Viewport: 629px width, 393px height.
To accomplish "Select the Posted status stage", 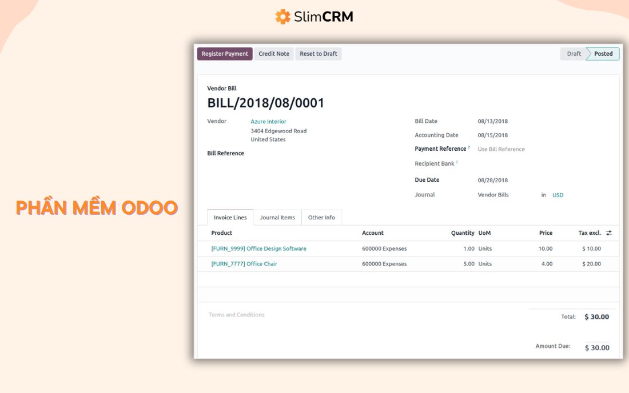I will pos(603,54).
